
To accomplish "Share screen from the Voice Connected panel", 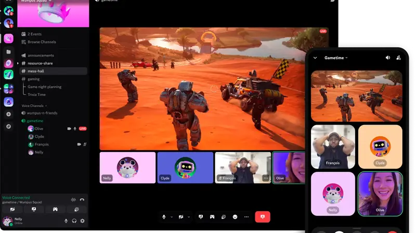I will pyautogui.click(x=34, y=210).
